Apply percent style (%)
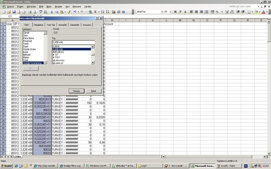This screenshot has width=271, height=169. [217, 12]
